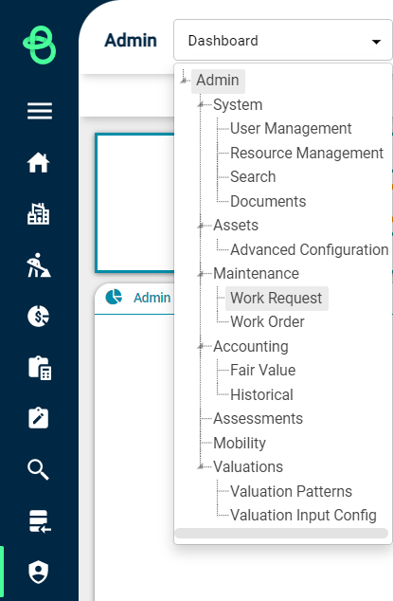This screenshot has width=393, height=601.
Task: Click the green logo icon
Action: point(40,45)
